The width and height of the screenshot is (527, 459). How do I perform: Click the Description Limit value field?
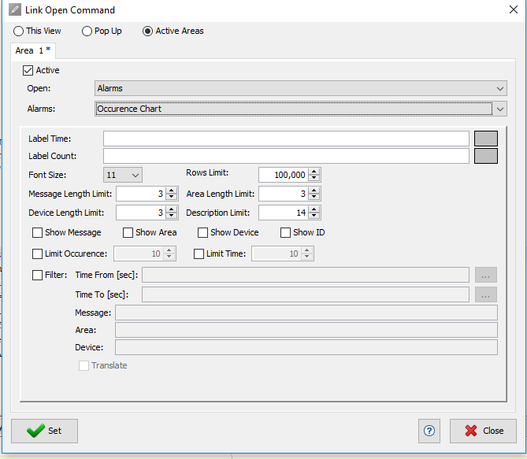click(284, 213)
